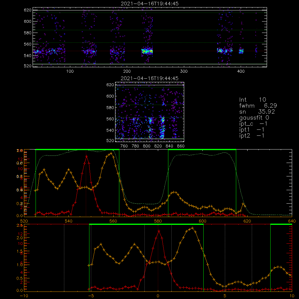Click x-axis label 600 on third plot

202,221
